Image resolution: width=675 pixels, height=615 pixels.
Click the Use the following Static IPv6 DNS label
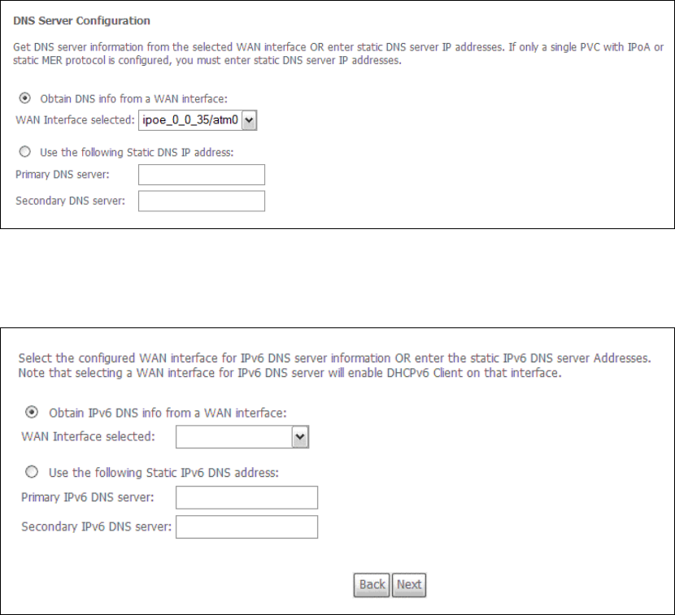point(163,473)
